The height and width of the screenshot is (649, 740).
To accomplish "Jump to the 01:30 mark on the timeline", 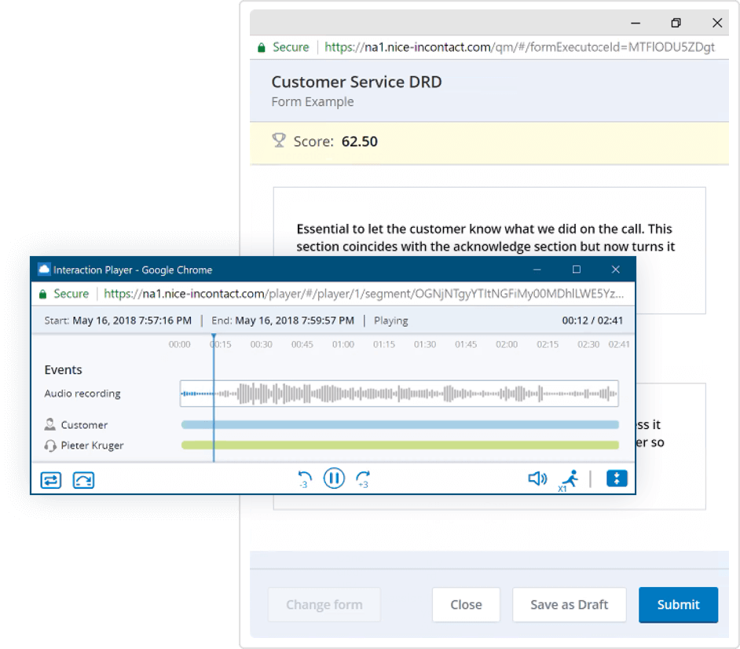I will (425, 344).
